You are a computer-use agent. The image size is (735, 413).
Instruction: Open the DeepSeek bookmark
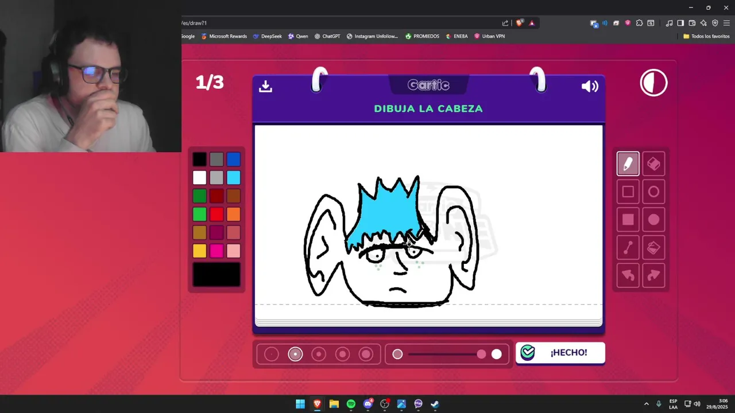267,36
